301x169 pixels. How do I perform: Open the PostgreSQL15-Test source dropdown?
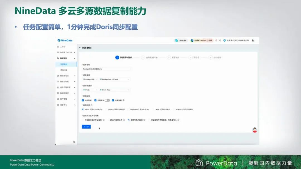pyautogui.click(x=115, y=79)
